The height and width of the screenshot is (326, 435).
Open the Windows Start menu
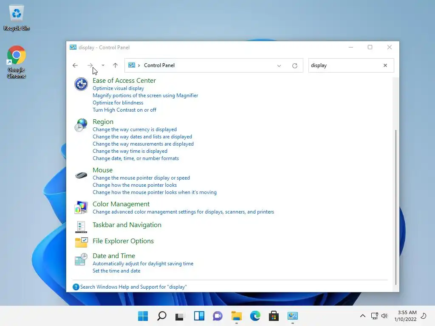143,316
